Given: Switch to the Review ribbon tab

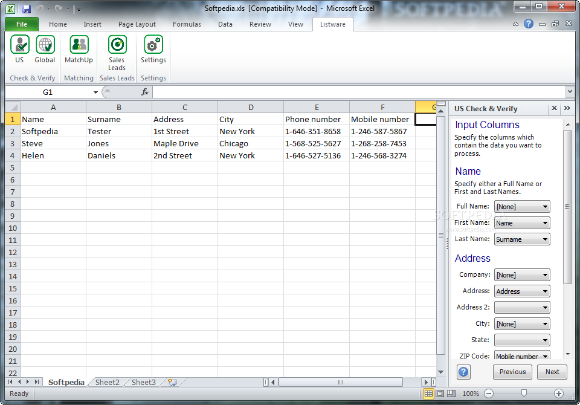Looking at the screenshot, I should pyautogui.click(x=260, y=24).
